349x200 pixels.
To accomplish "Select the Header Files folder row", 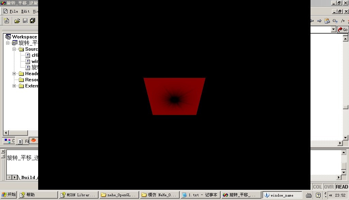I will point(29,73).
